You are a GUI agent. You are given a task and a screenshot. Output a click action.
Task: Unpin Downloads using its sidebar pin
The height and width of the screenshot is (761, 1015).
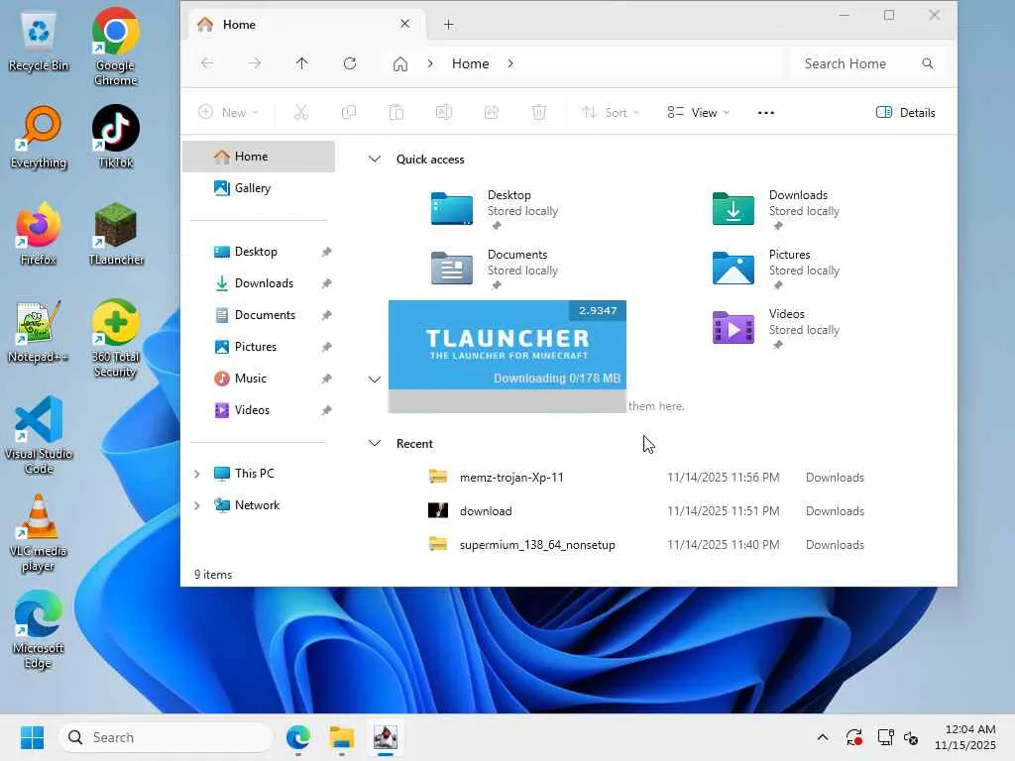(x=326, y=283)
